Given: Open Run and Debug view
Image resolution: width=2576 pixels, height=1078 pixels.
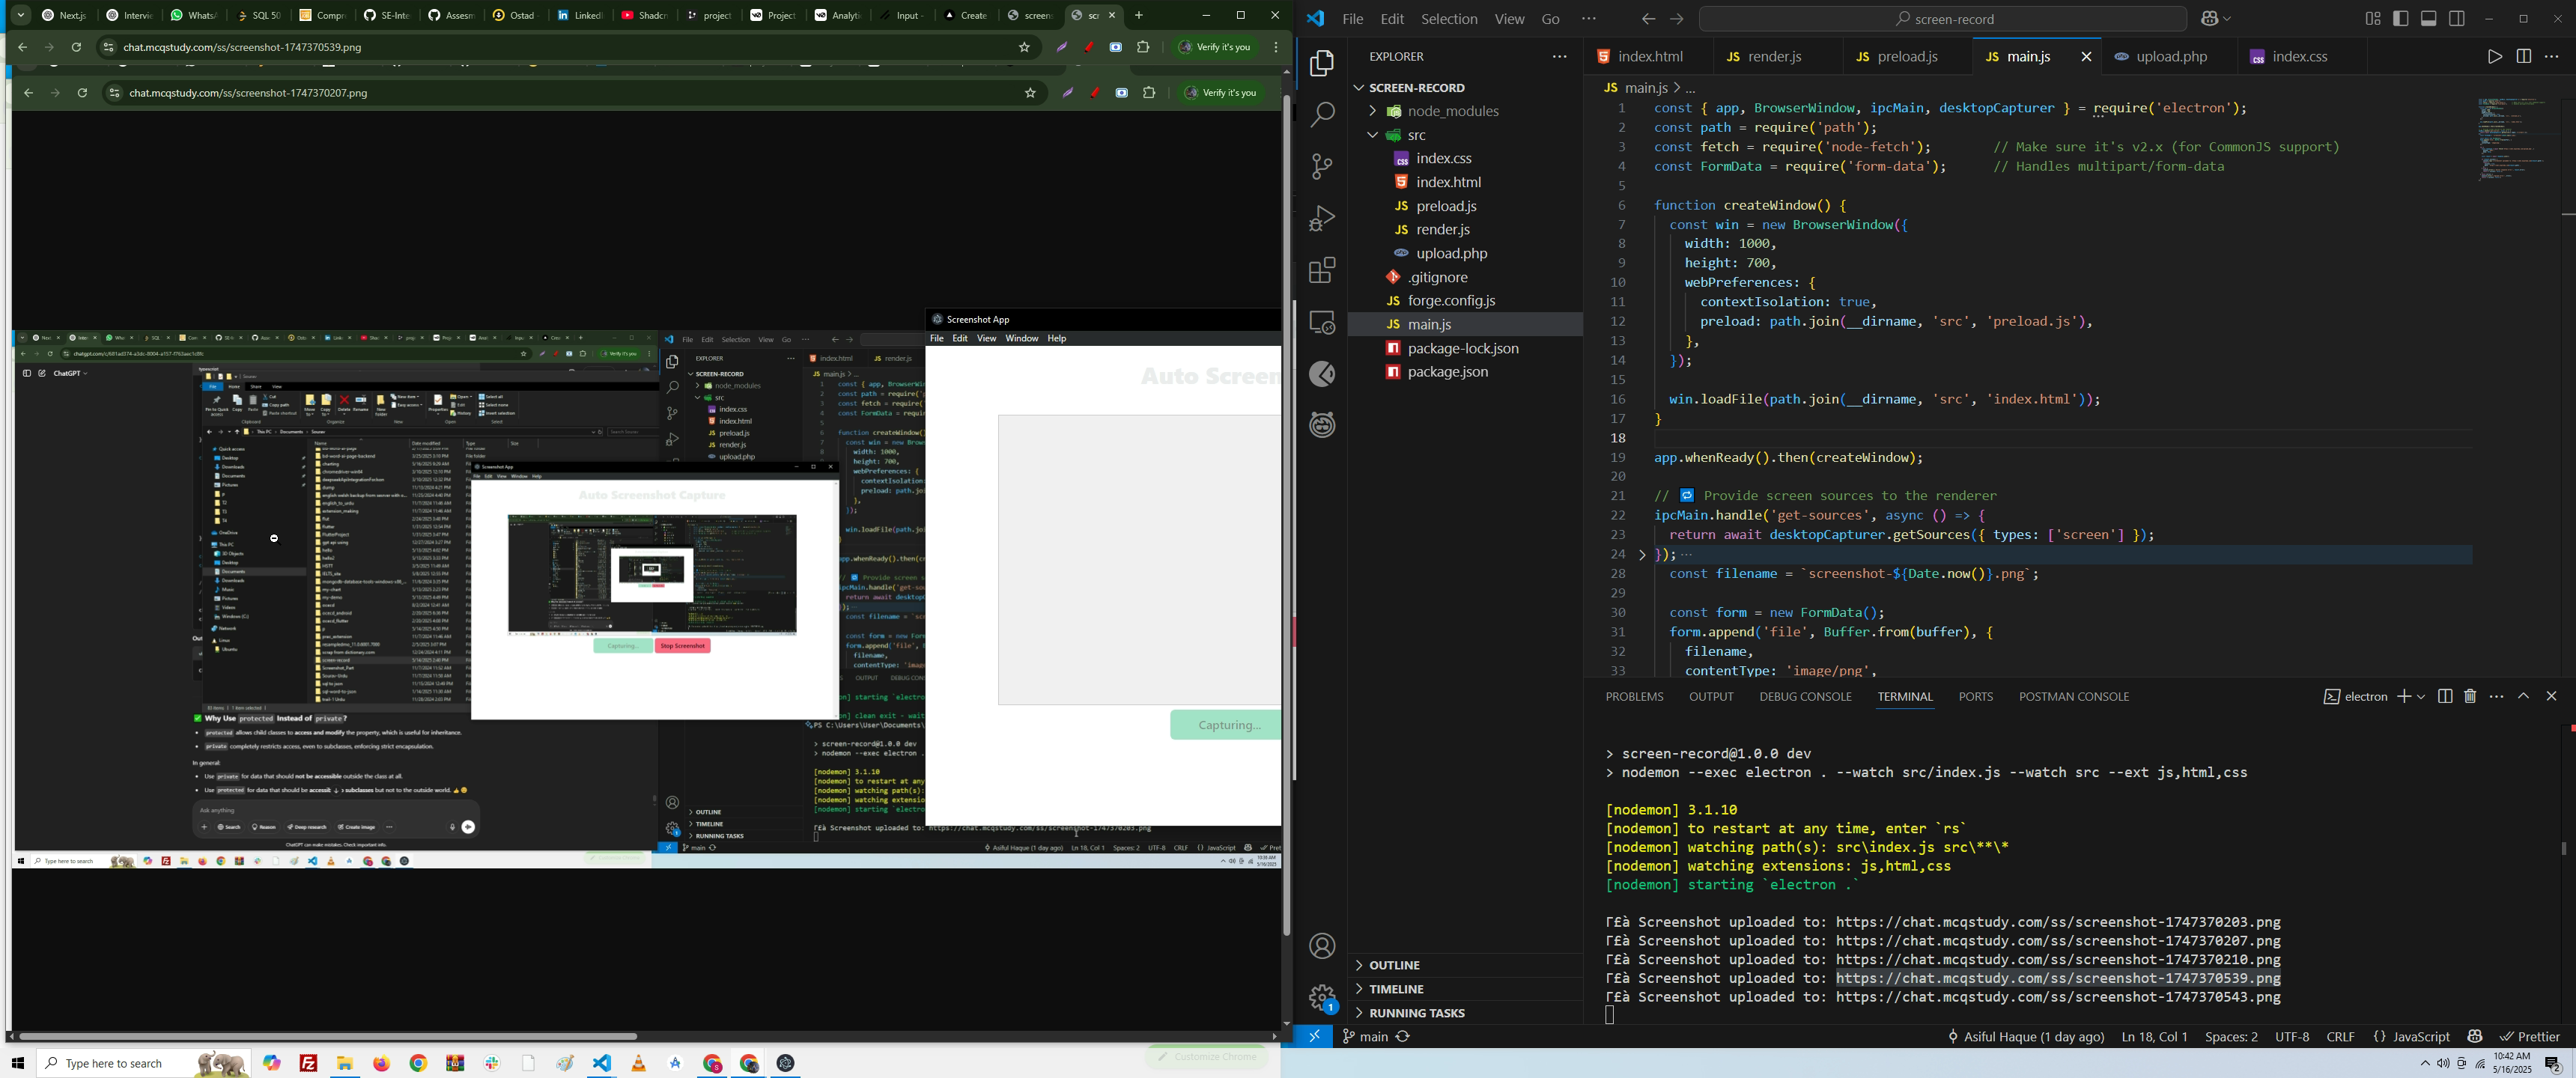Looking at the screenshot, I should [x=1322, y=218].
